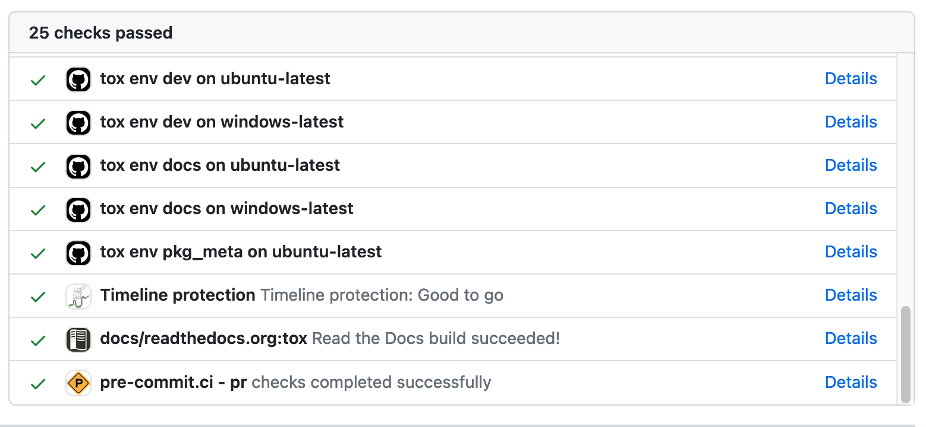The image size is (926, 427).
Task: Click green checkmark beside pre-commit.ci - pr
Action: point(38,384)
